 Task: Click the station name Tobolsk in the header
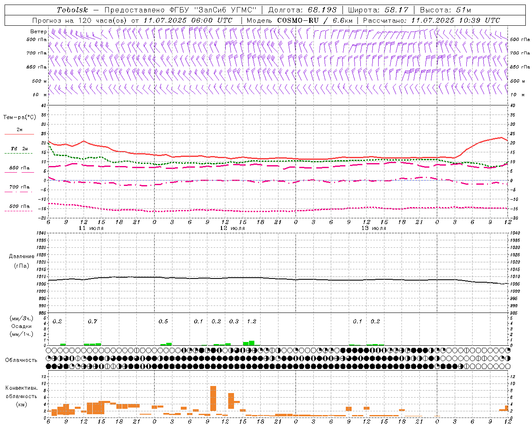[72, 10]
